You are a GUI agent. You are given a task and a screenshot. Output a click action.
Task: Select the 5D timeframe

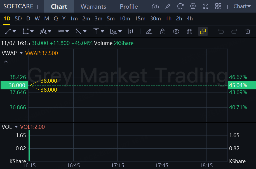click(x=18, y=19)
